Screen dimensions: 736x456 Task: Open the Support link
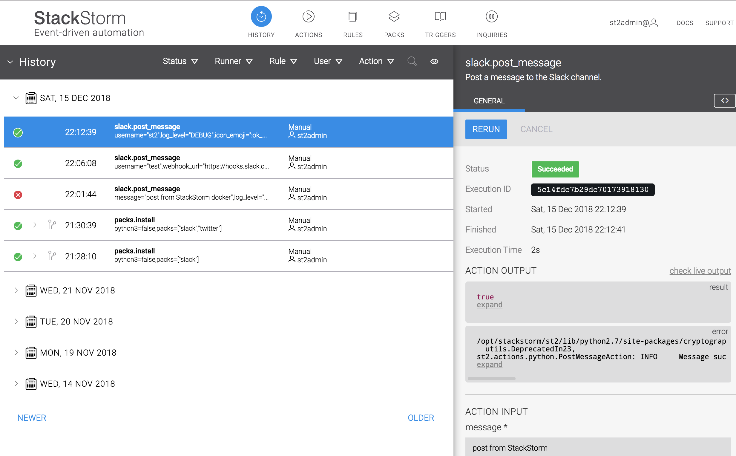point(719,23)
